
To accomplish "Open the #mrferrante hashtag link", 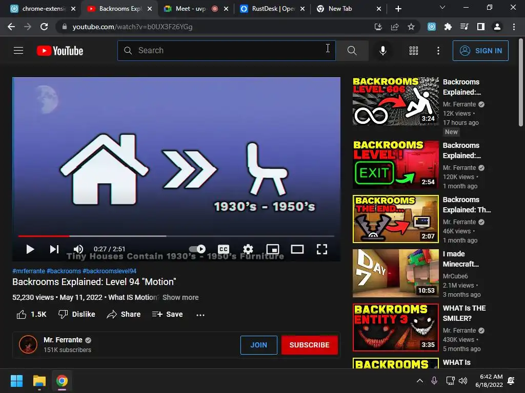I will pos(29,271).
